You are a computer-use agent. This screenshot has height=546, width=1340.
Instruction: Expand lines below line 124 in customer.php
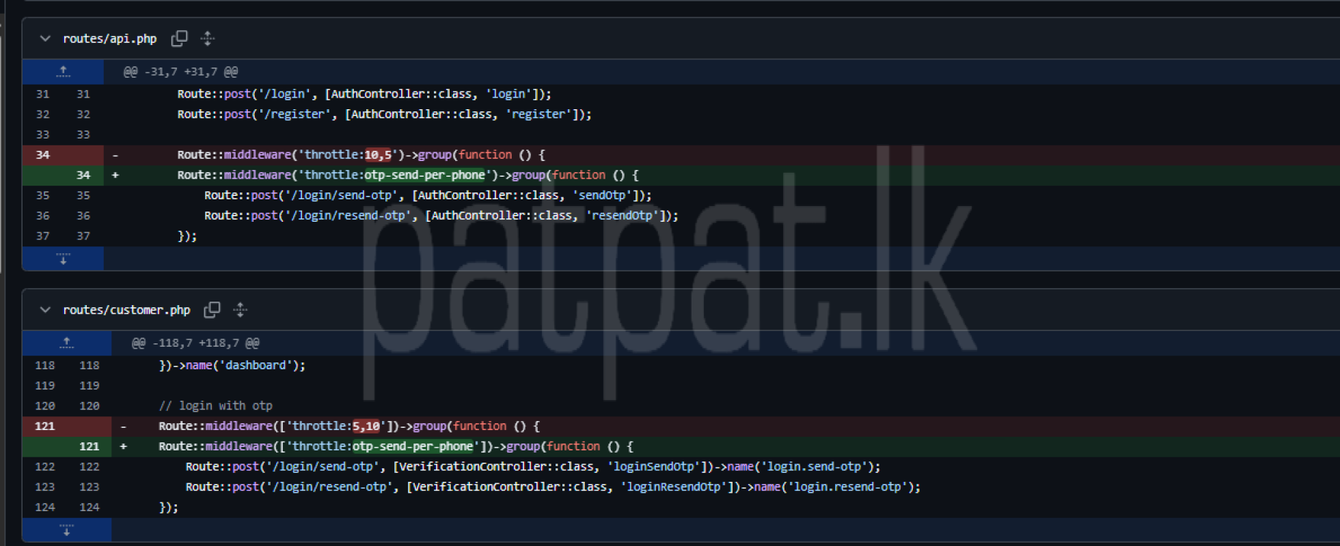click(x=66, y=530)
